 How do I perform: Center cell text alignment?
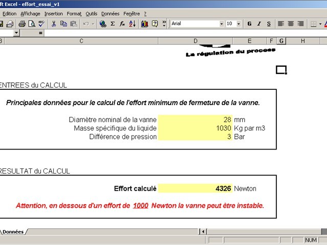pos(291,24)
